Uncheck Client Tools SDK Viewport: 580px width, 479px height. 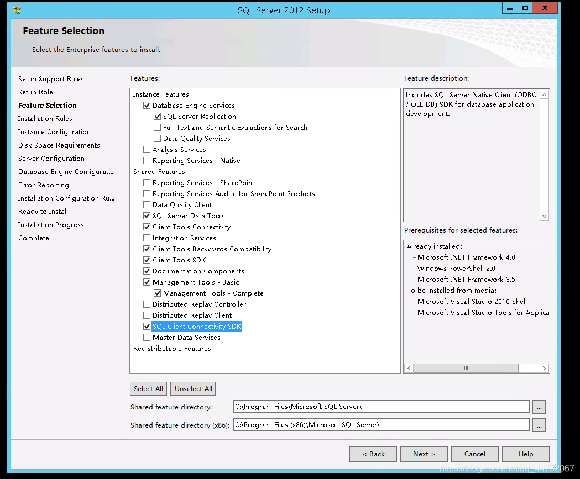(x=147, y=260)
